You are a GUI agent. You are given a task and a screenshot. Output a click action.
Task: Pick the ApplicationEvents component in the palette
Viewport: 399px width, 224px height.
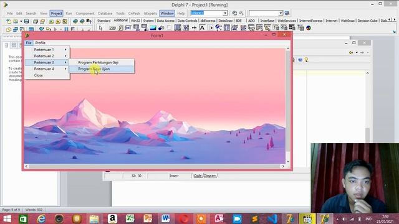coord(218,28)
